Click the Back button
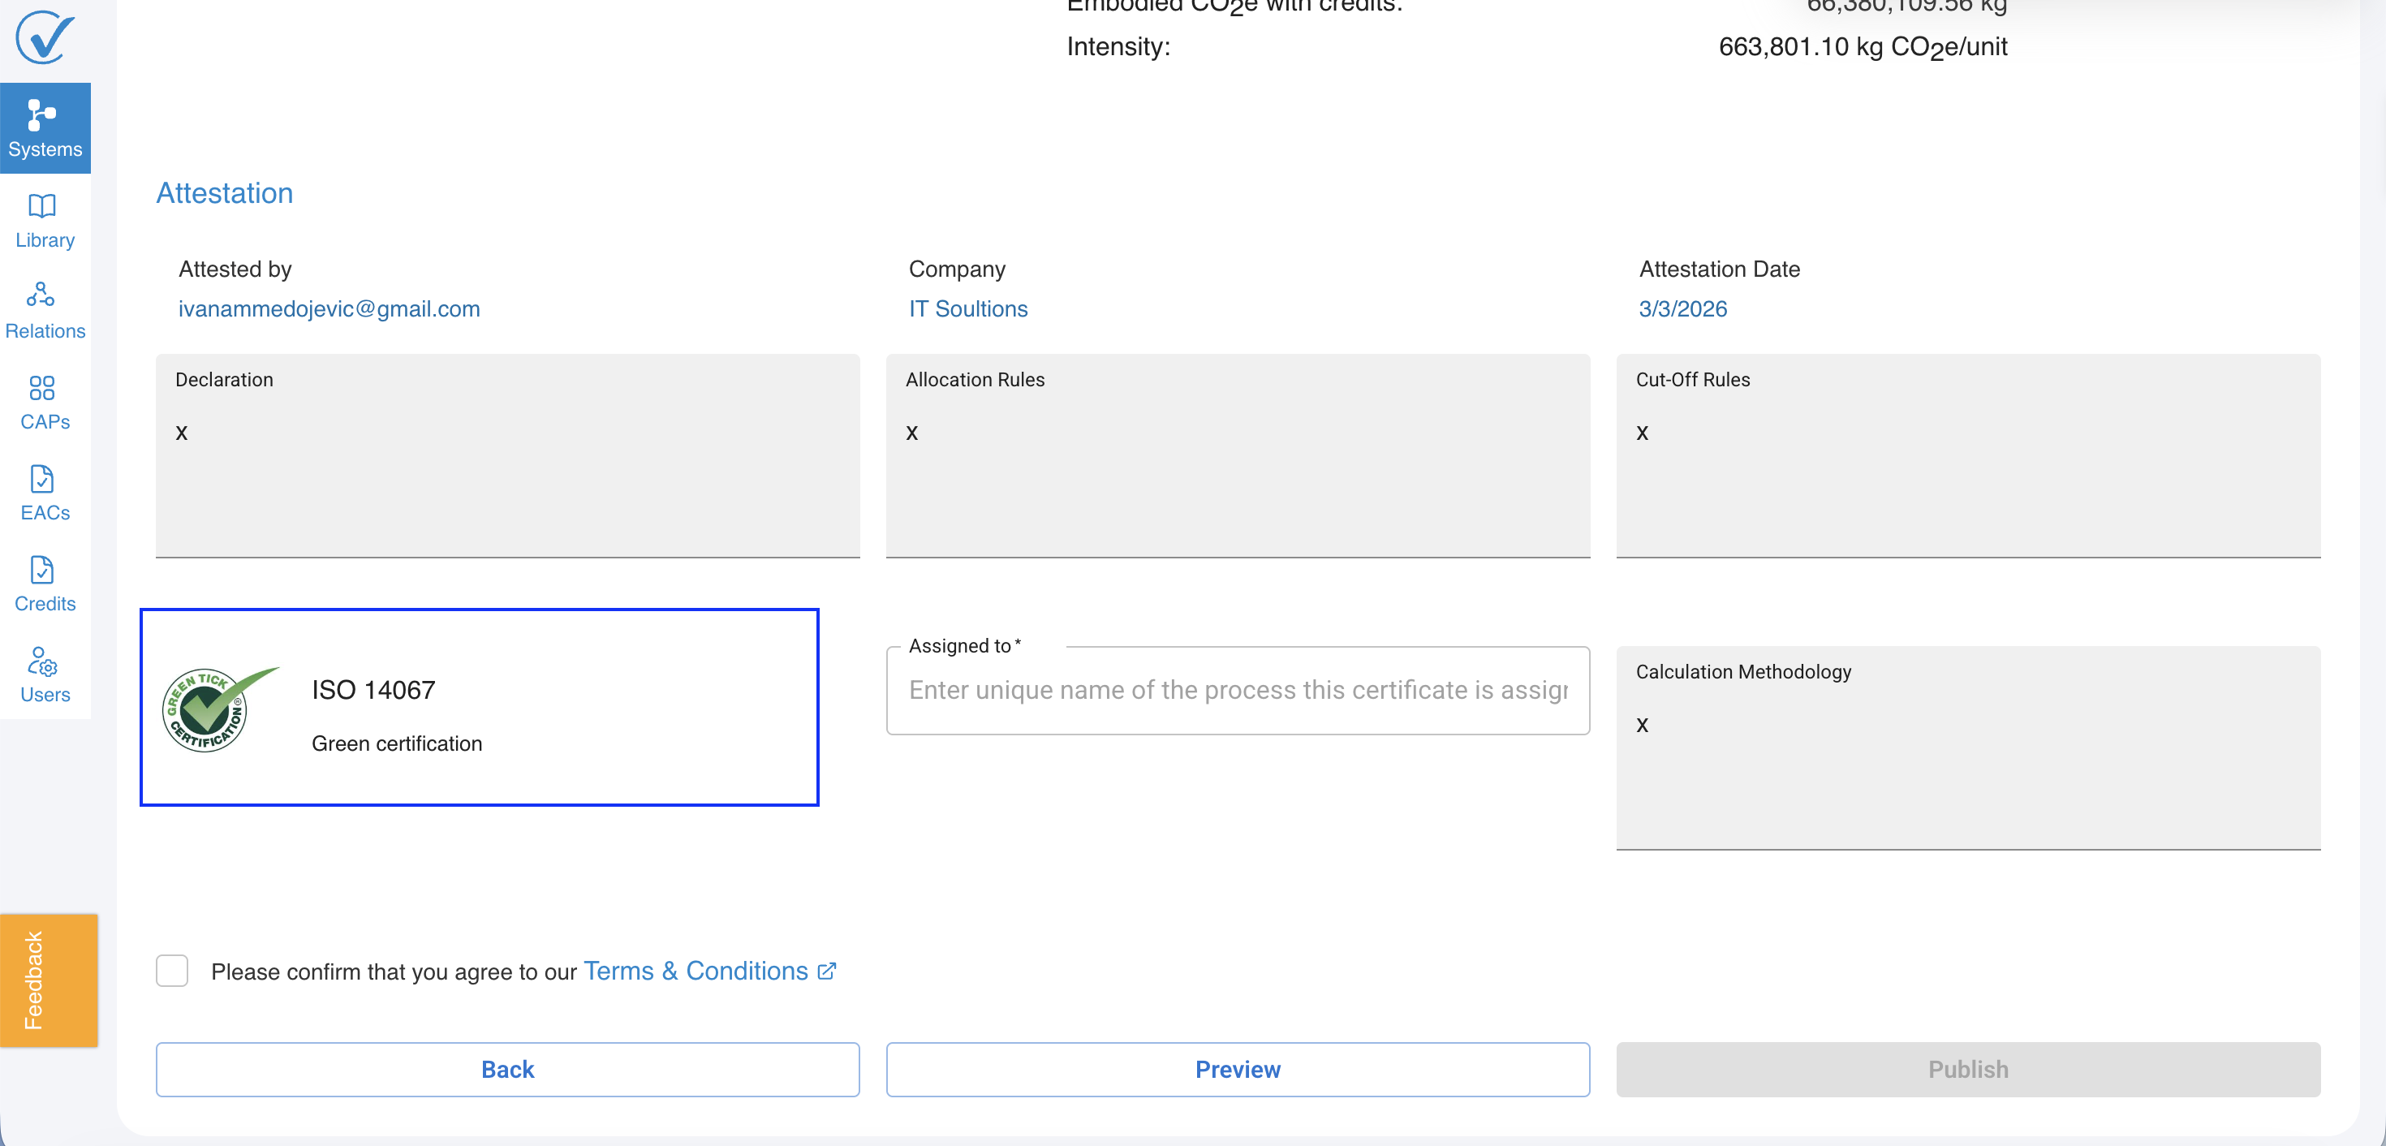Image resolution: width=2386 pixels, height=1146 pixels. click(506, 1069)
